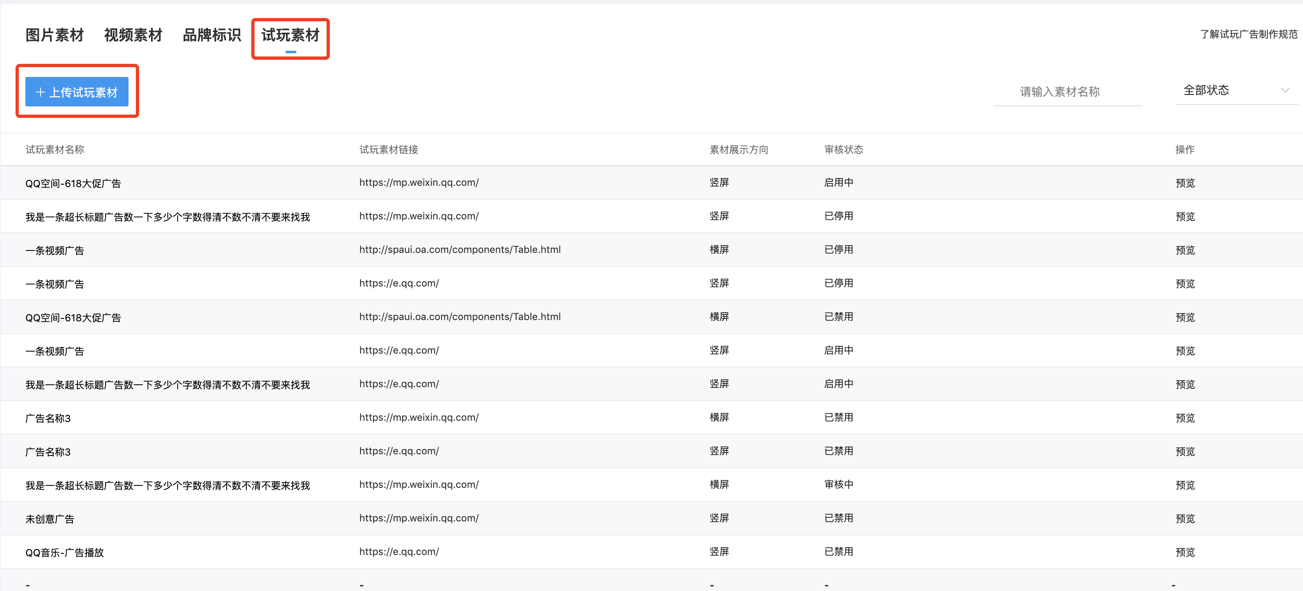
Task: Click spaui.oa.com link in 一条视频广告 row
Action: [x=460, y=249]
